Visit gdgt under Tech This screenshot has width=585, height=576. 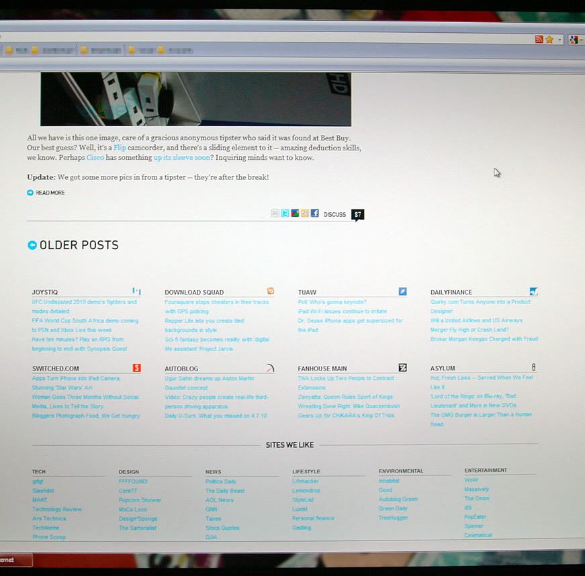coord(38,481)
